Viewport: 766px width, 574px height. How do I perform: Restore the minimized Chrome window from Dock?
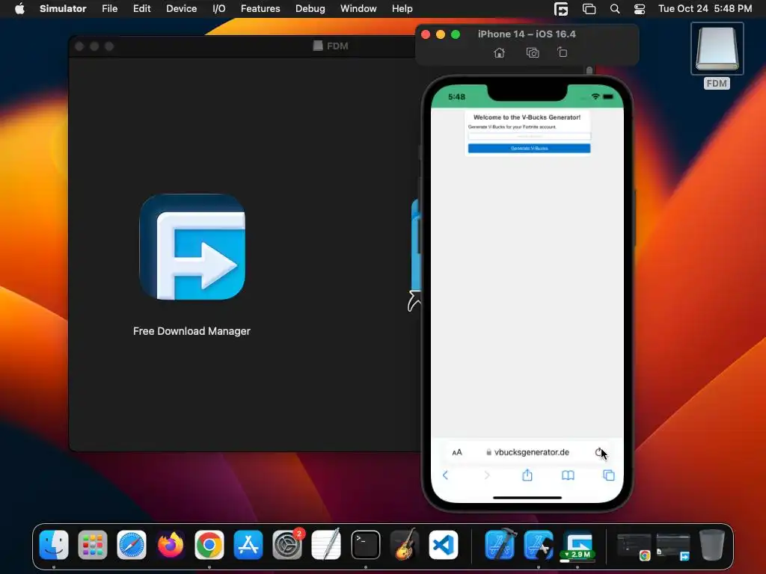click(634, 546)
